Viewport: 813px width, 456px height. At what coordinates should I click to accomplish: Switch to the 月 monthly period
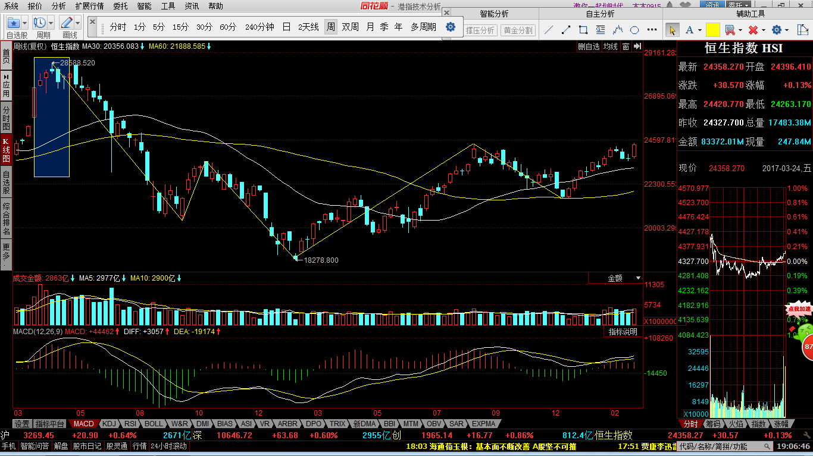[x=370, y=27]
